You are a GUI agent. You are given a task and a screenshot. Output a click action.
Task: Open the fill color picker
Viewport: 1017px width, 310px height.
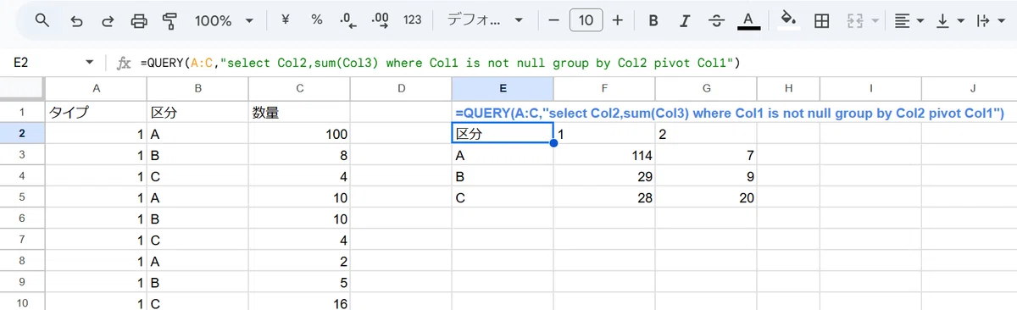(789, 20)
